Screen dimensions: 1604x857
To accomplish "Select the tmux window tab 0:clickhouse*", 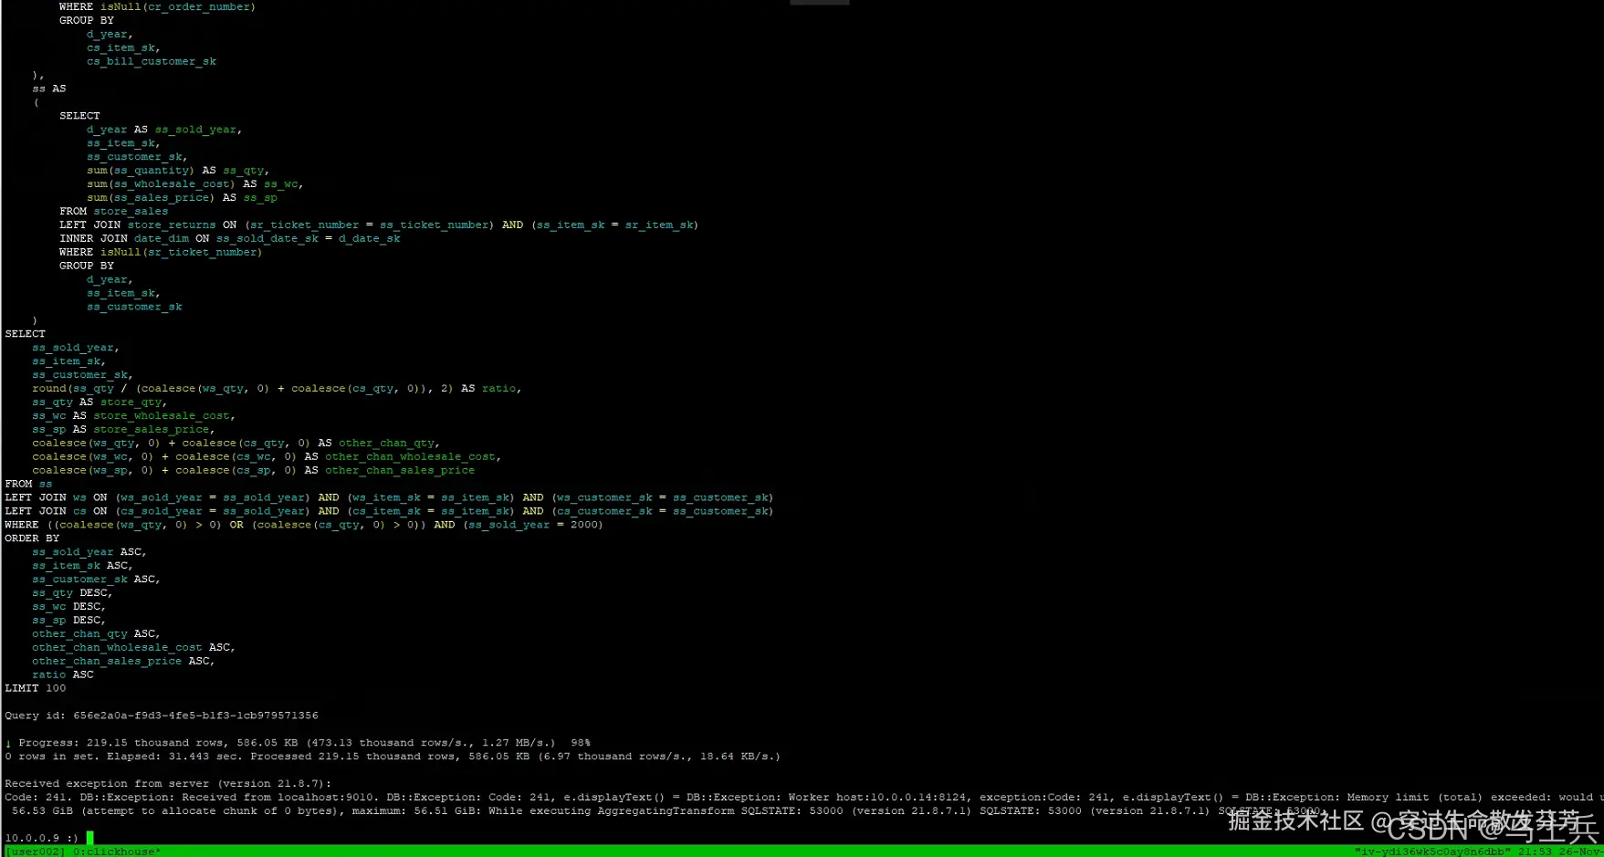I will pyautogui.click(x=117, y=852).
